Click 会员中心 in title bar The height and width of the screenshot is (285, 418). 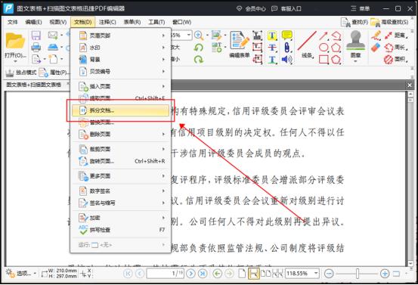[251, 8]
